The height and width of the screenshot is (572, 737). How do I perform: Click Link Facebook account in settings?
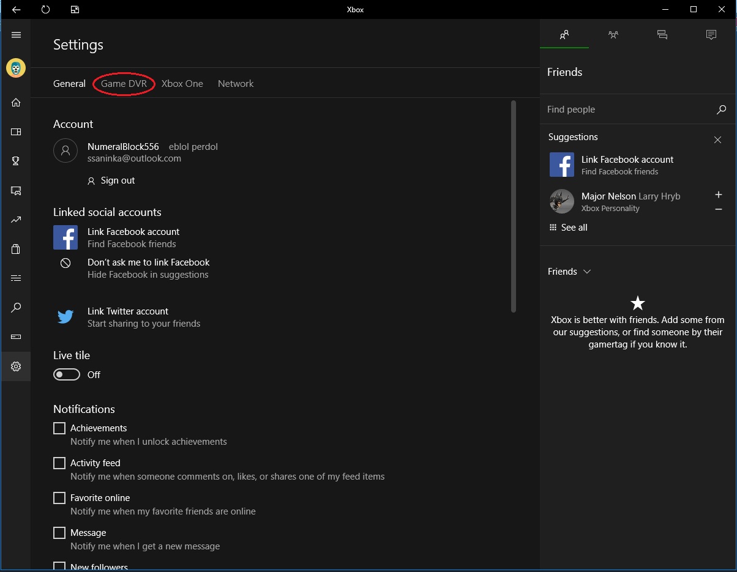point(133,232)
